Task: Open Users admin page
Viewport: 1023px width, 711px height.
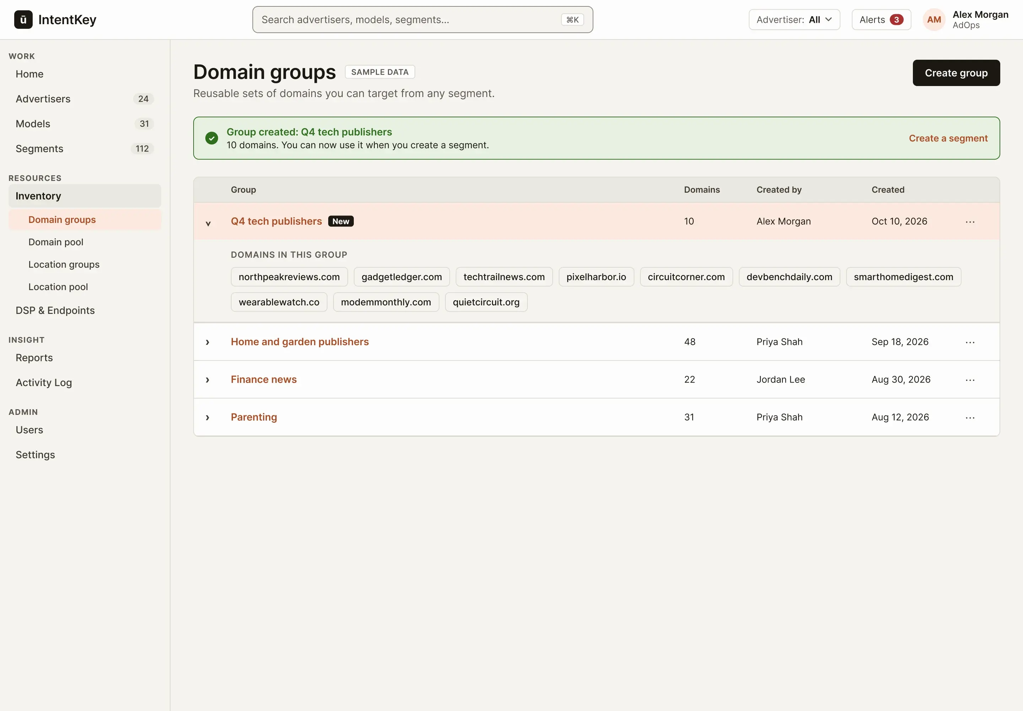Action: (x=85, y=430)
